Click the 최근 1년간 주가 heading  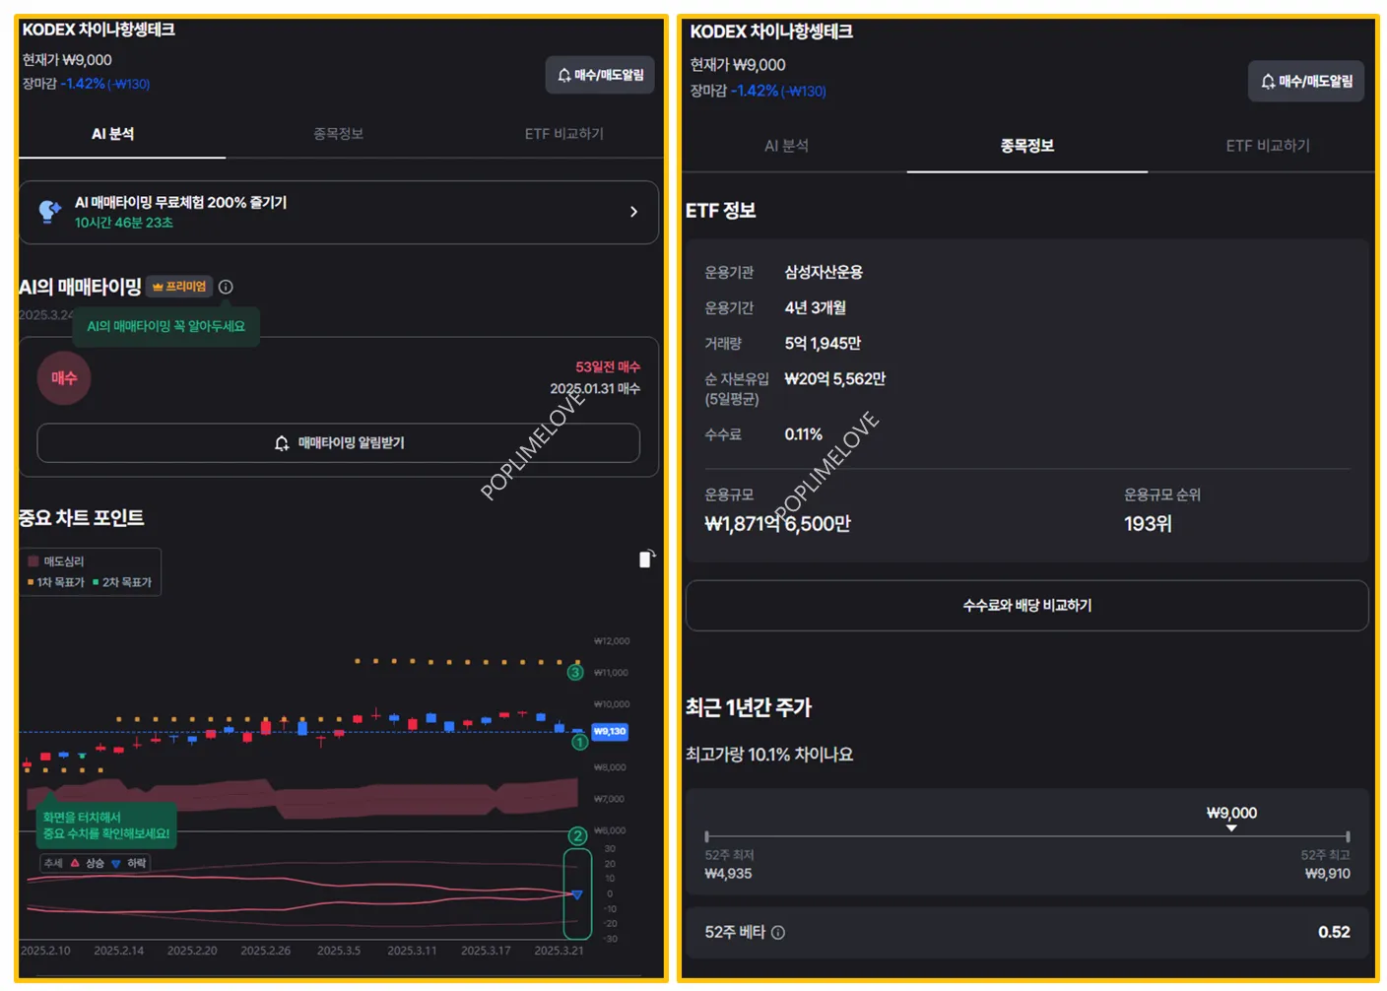pos(749,707)
